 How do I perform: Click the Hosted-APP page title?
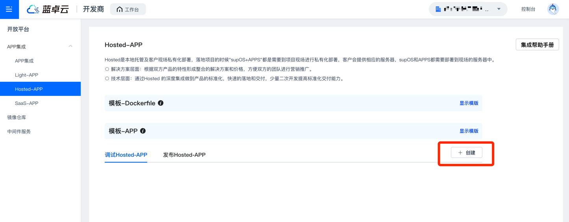pyautogui.click(x=124, y=45)
